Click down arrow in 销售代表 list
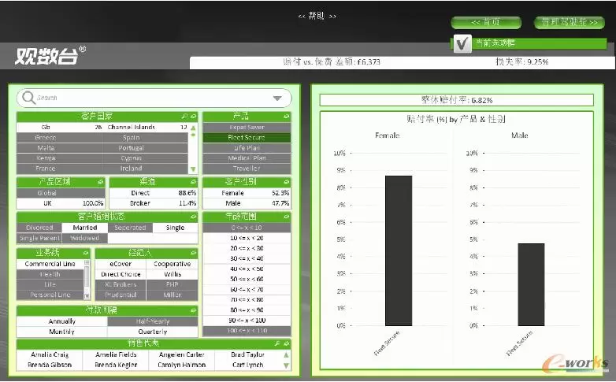Image resolution: width=616 pixels, height=382 pixels. pos(286,365)
